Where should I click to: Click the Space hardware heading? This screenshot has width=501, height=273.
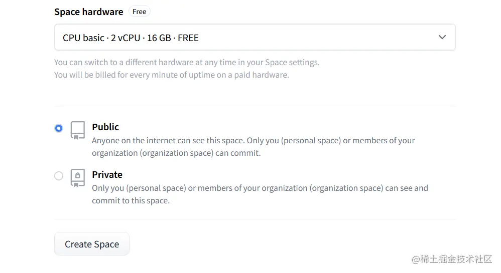tap(88, 12)
